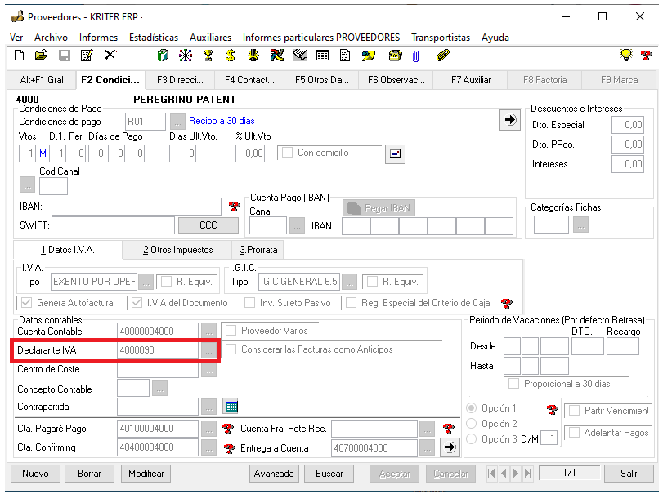Click the Nuevo button

tap(35, 474)
